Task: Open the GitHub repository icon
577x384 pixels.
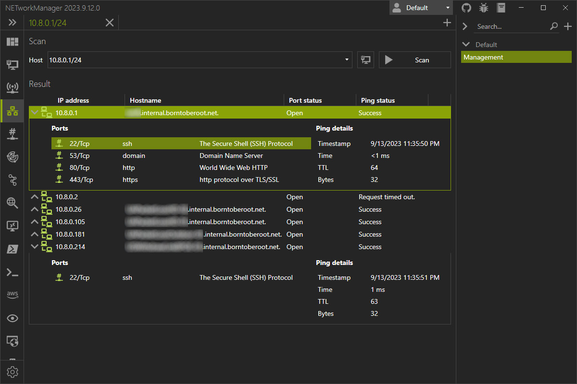Action: (466, 8)
